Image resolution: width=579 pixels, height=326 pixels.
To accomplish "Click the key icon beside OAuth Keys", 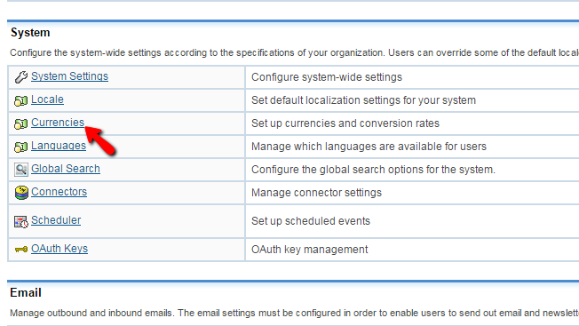I will point(21,250).
